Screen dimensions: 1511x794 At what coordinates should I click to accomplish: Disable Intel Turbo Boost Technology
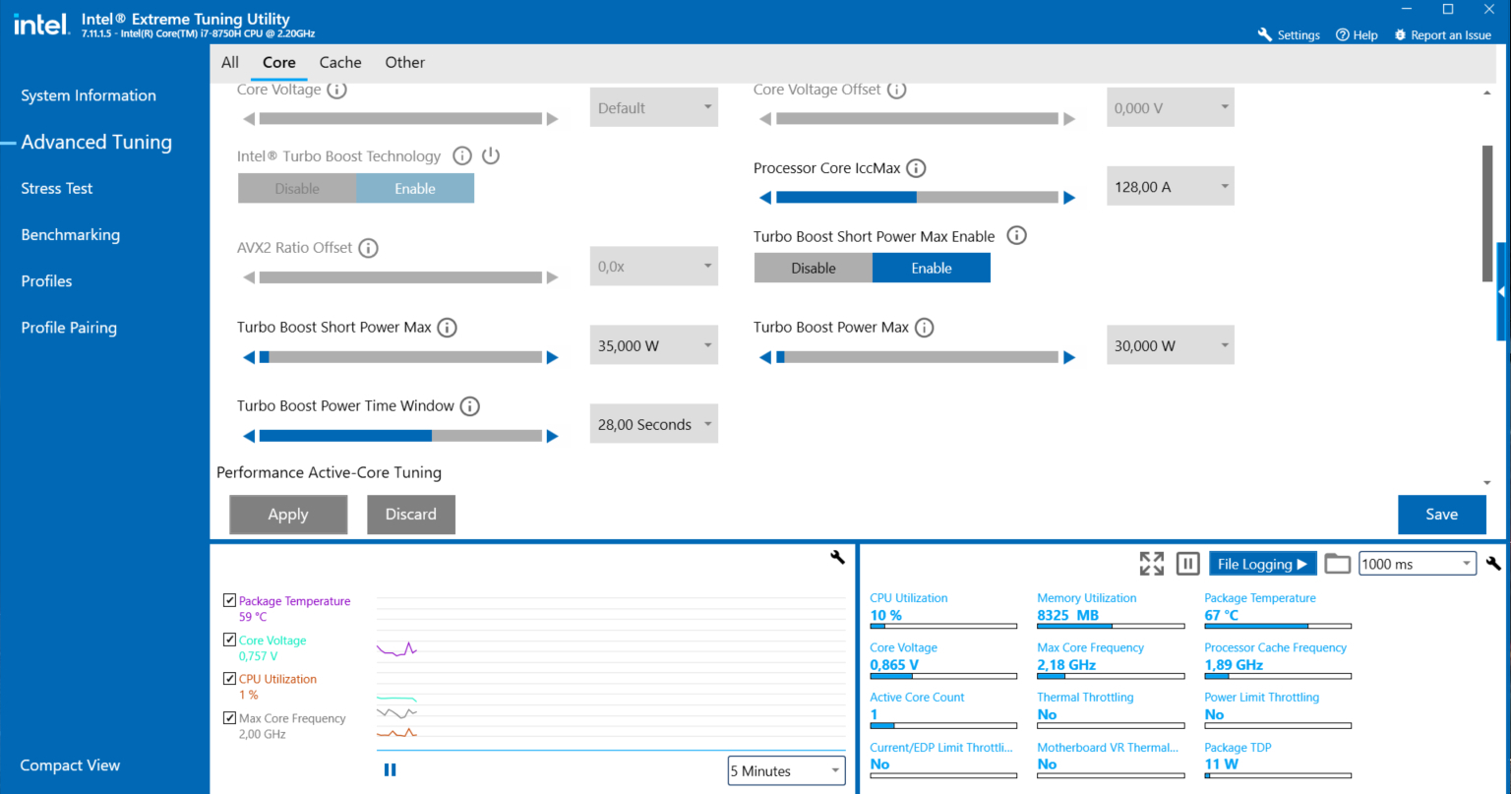pos(297,189)
